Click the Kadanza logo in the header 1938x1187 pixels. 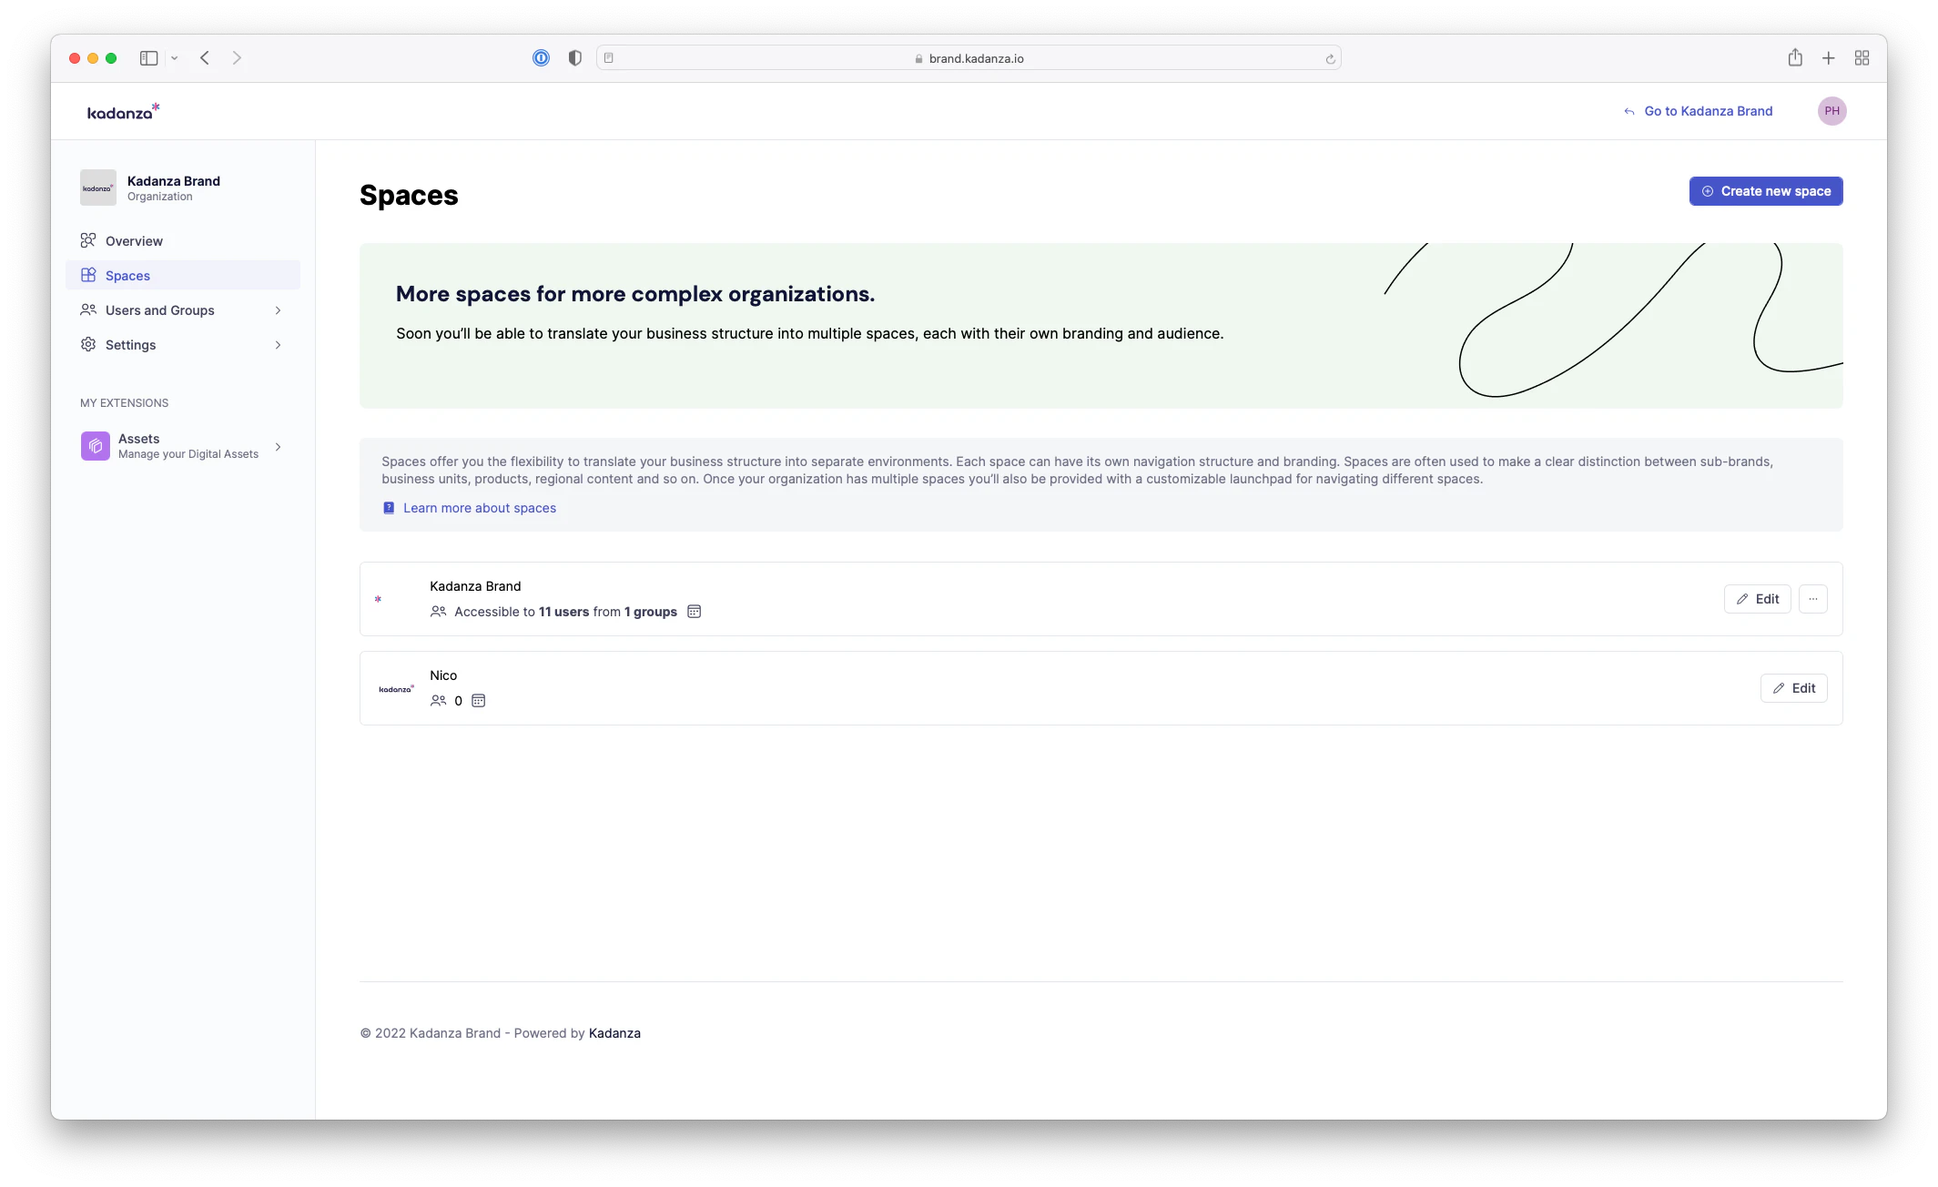click(123, 111)
